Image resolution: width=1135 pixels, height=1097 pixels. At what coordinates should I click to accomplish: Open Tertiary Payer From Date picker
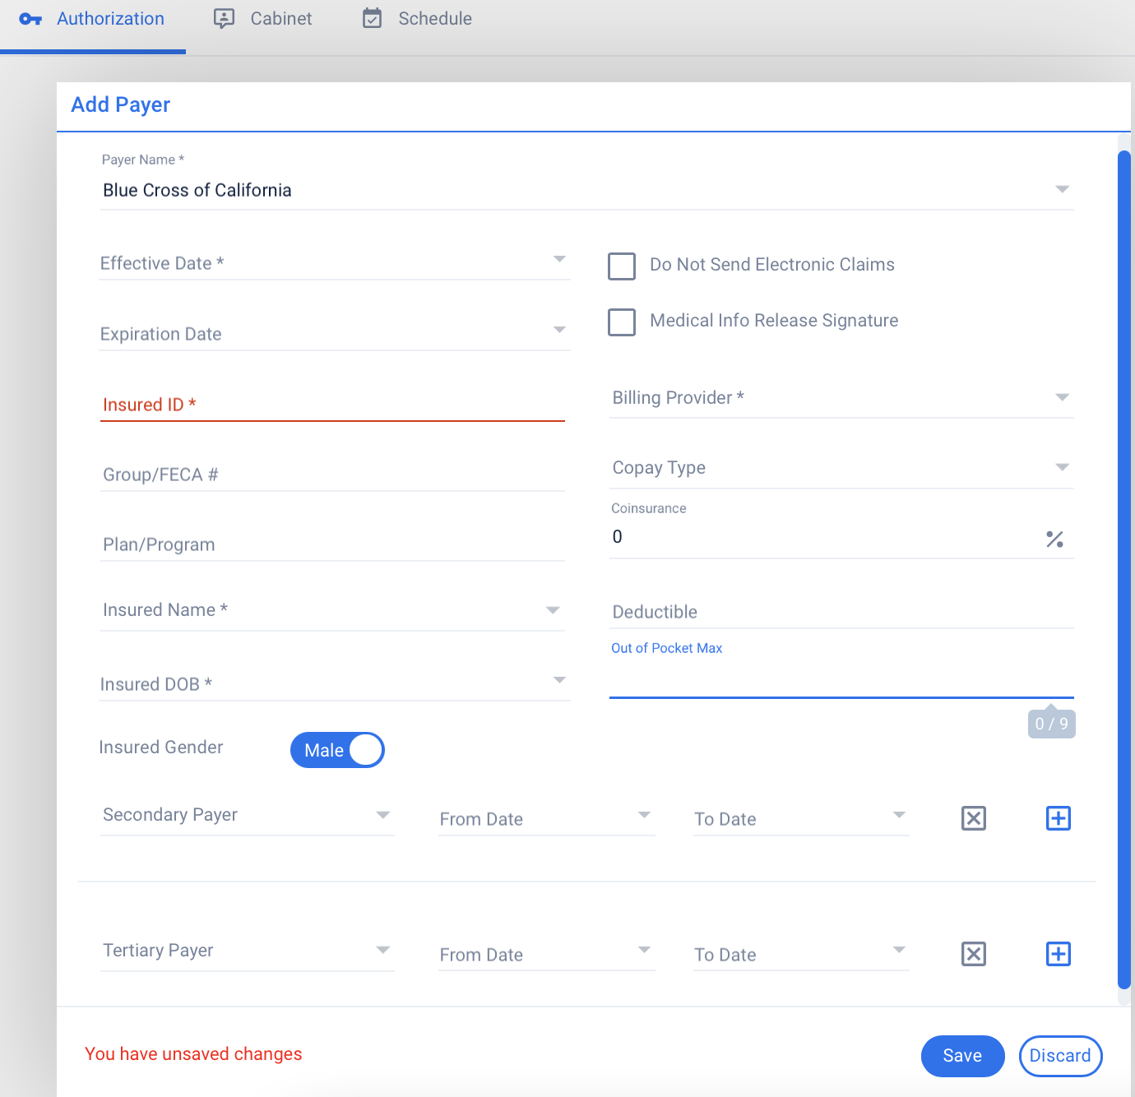pos(547,954)
